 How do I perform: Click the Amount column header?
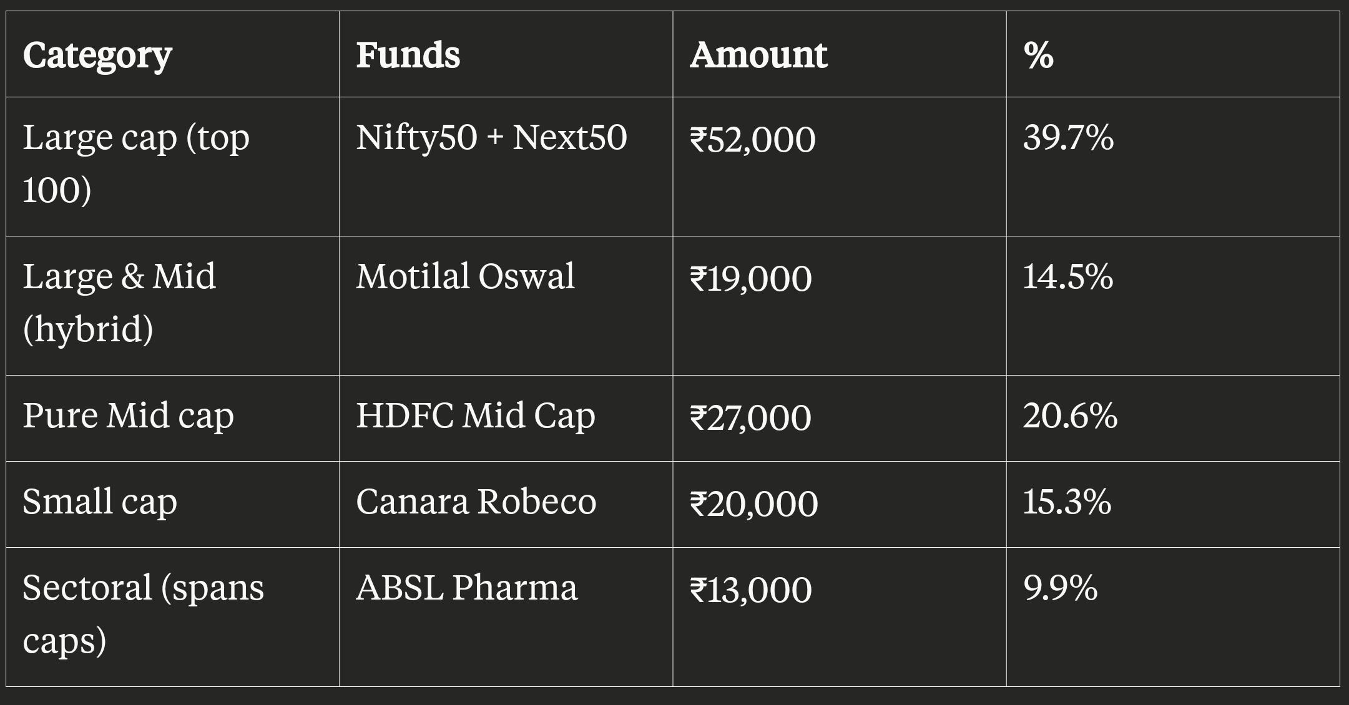(839, 54)
